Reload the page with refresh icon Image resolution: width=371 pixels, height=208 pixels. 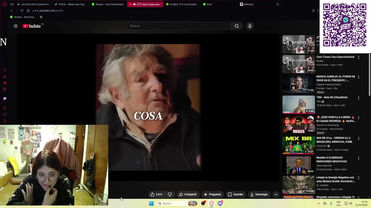tap(22, 11)
